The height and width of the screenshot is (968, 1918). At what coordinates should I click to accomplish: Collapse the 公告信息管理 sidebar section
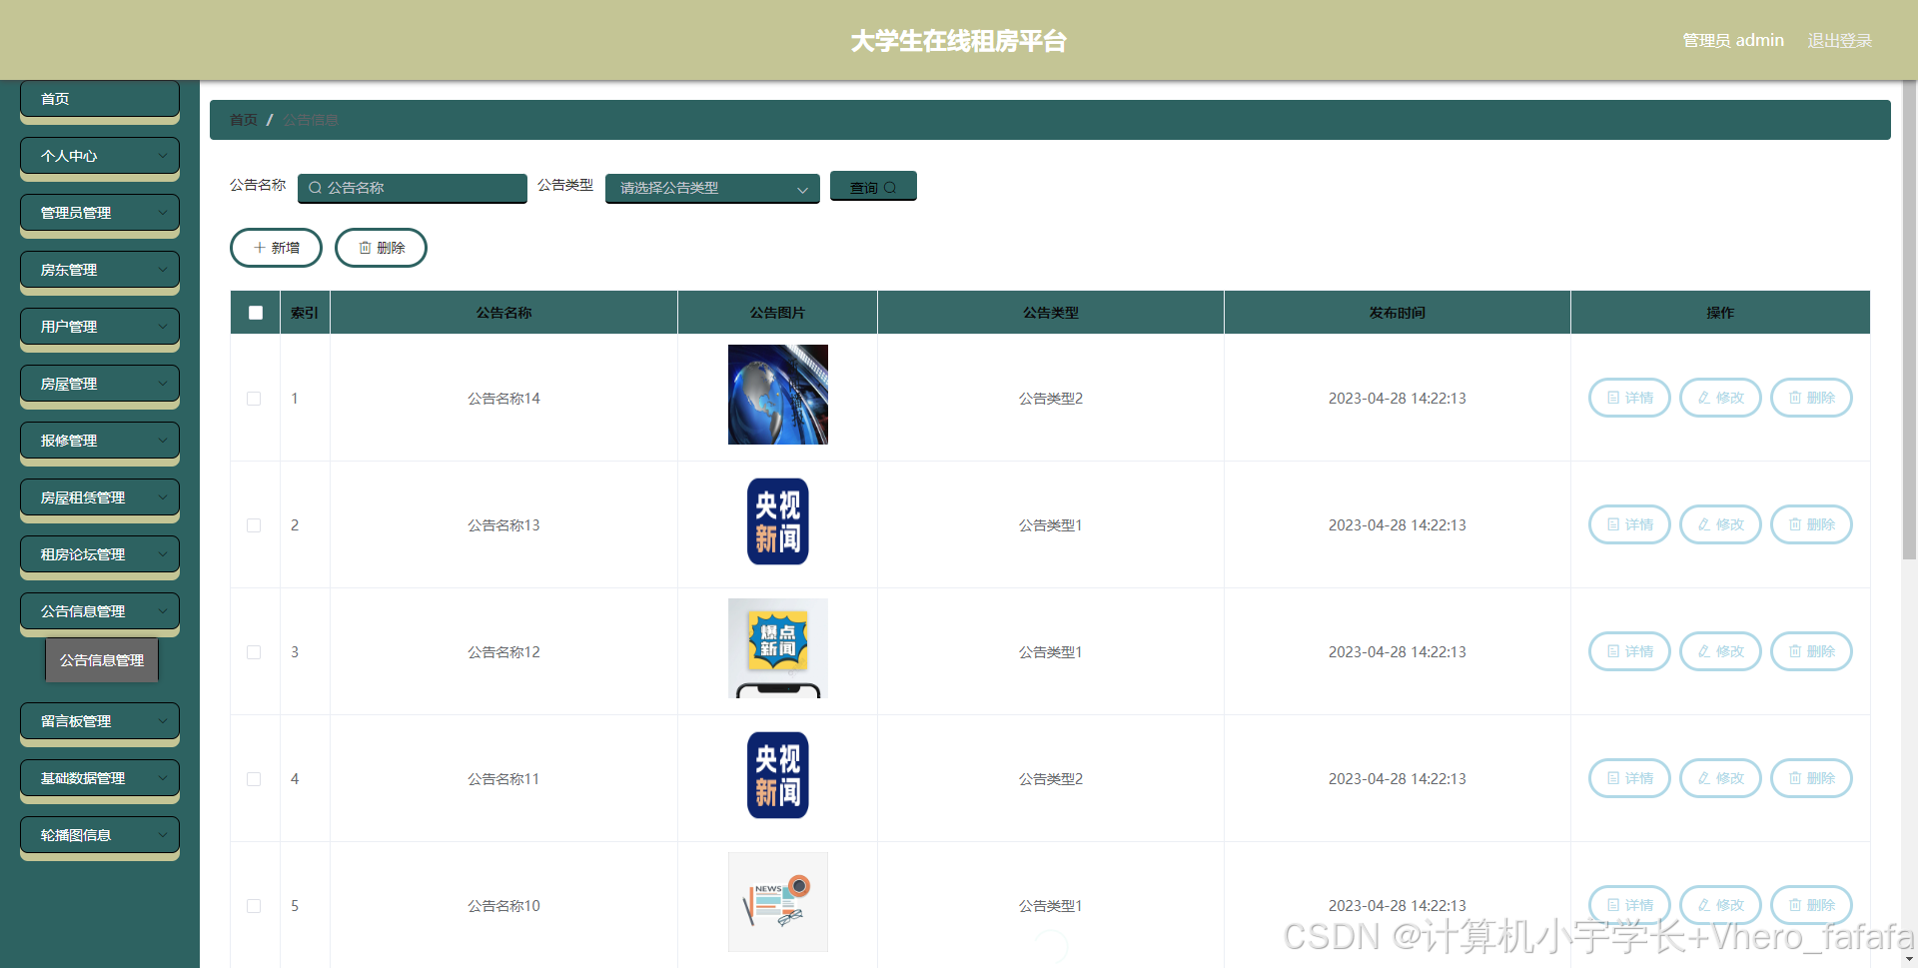(x=99, y=610)
